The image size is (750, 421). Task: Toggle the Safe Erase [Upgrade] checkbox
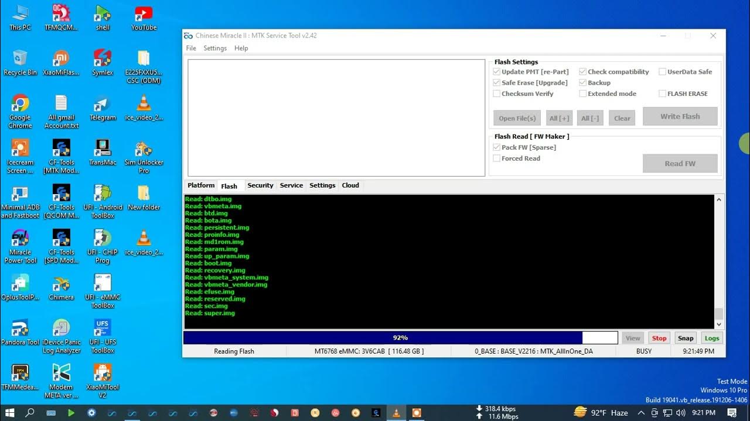(497, 83)
